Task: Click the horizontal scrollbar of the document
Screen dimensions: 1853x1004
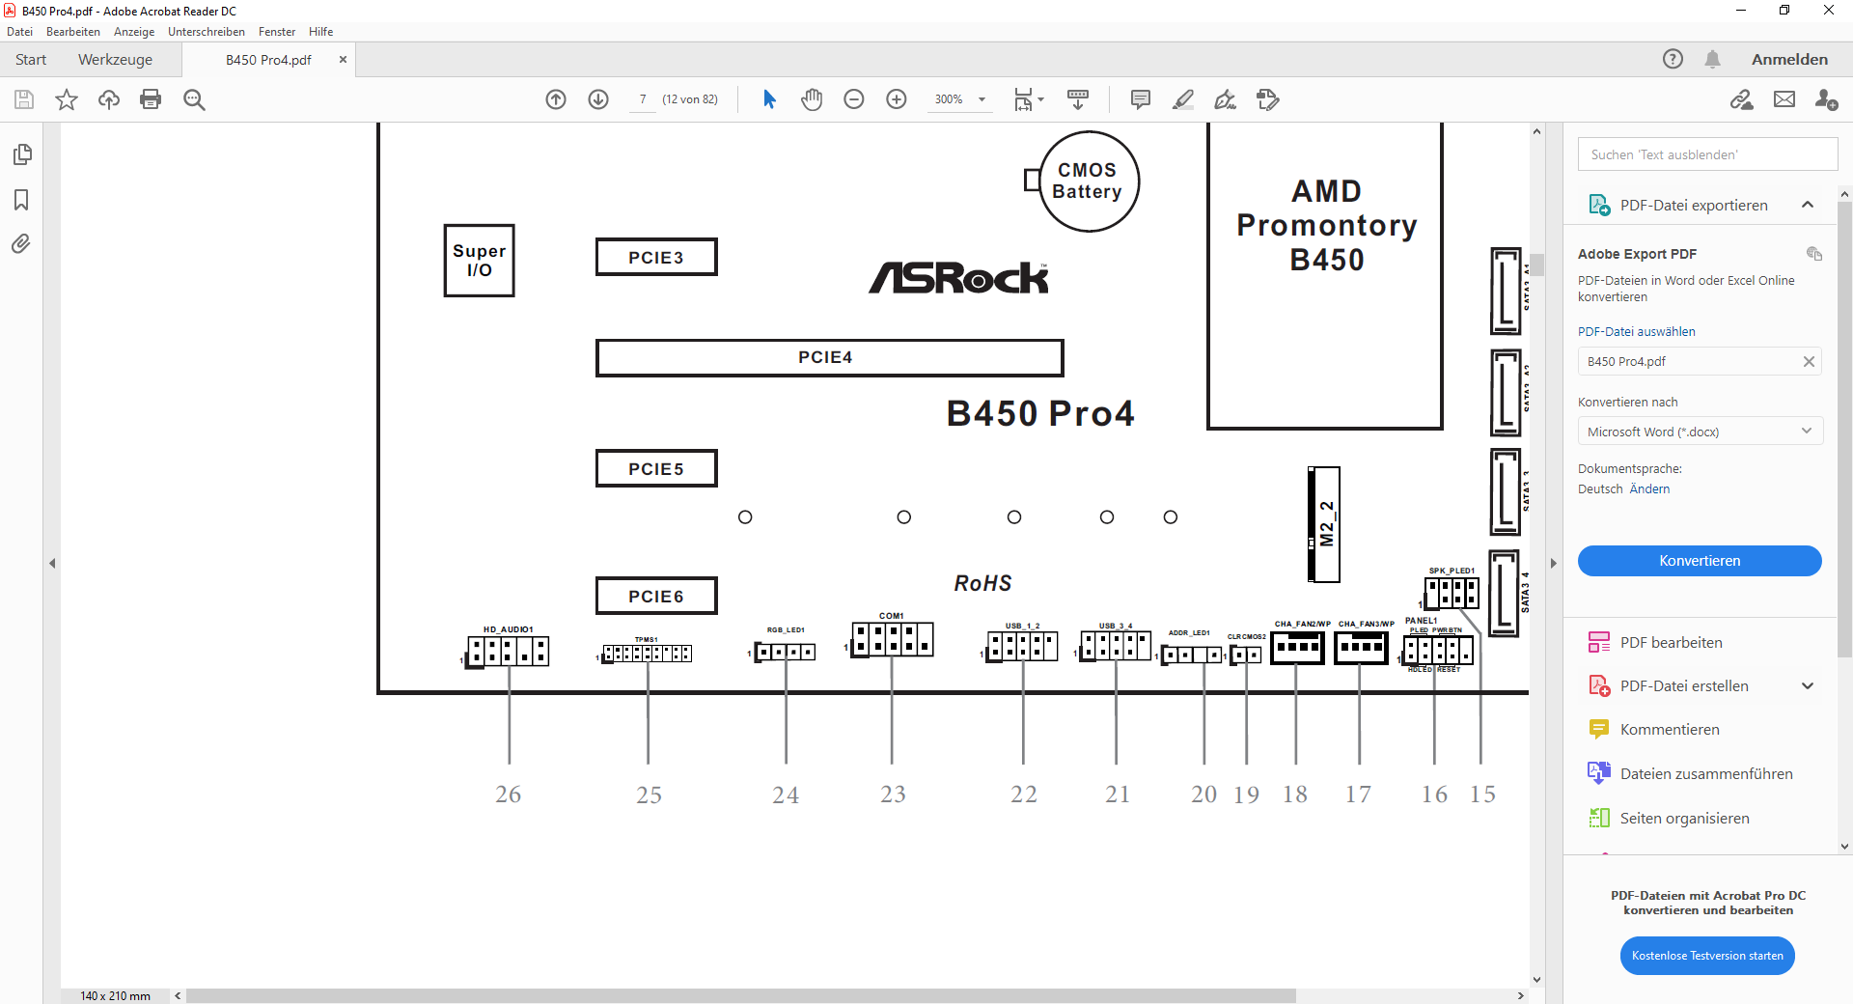Action: point(740,995)
